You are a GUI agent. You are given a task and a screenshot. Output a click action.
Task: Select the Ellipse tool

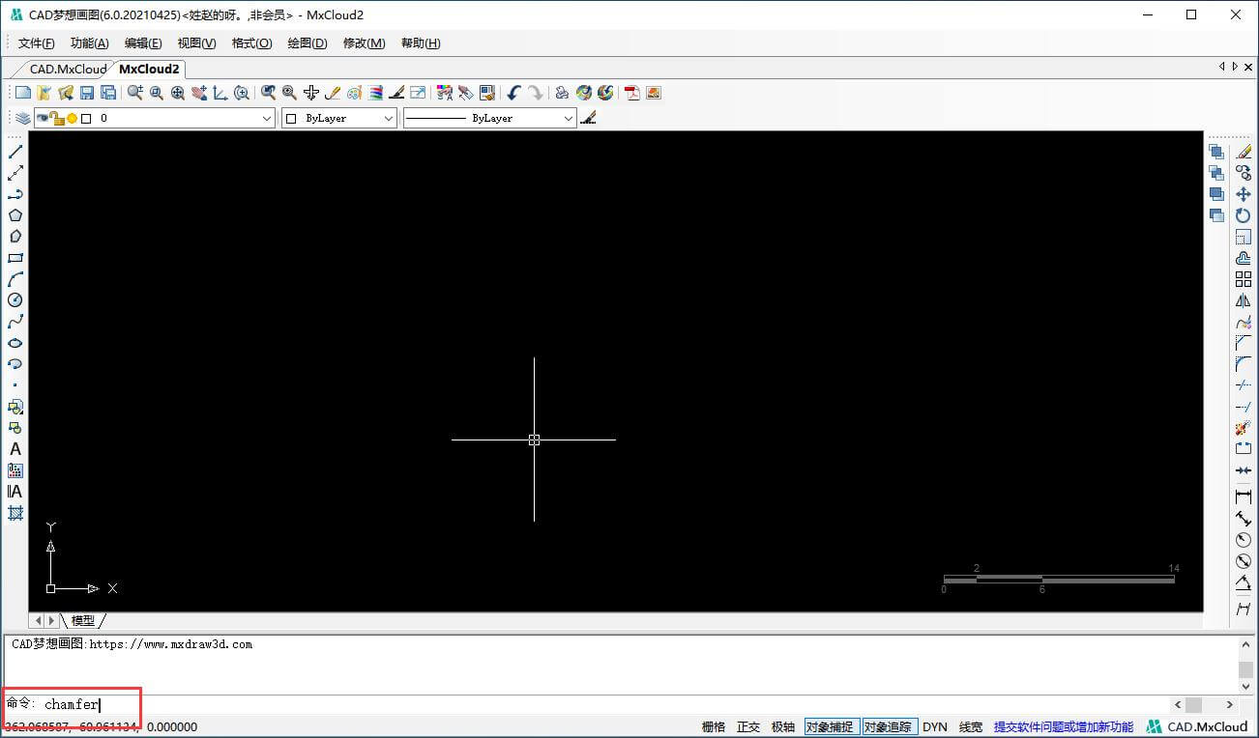click(15, 343)
